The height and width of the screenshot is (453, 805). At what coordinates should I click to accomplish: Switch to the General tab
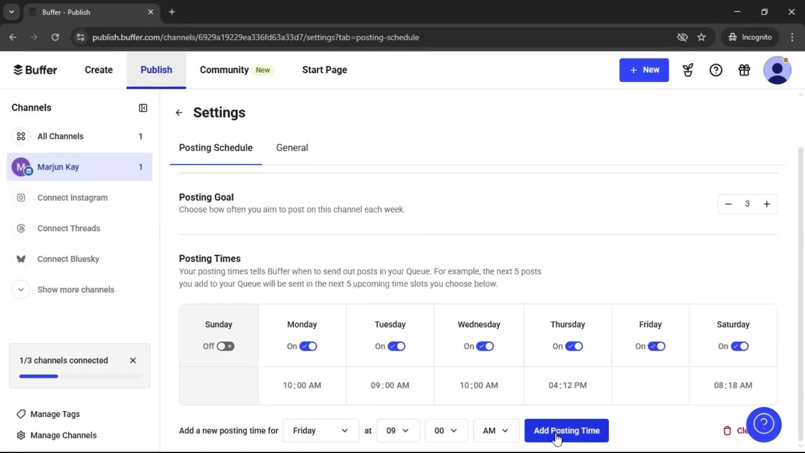click(292, 148)
